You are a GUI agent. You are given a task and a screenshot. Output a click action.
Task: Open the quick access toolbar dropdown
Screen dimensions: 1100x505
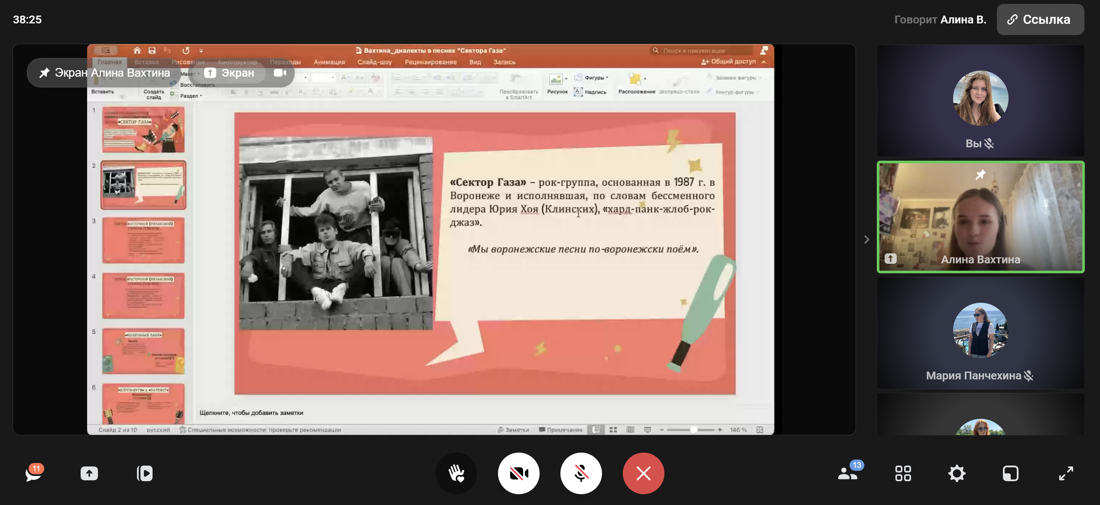tap(201, 51)
